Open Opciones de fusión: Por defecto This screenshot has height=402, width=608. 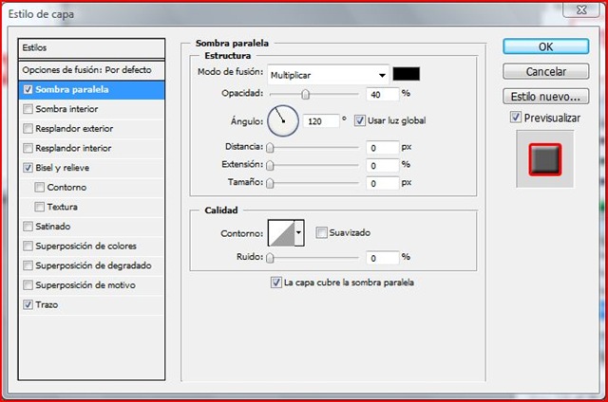coord(91,70)
